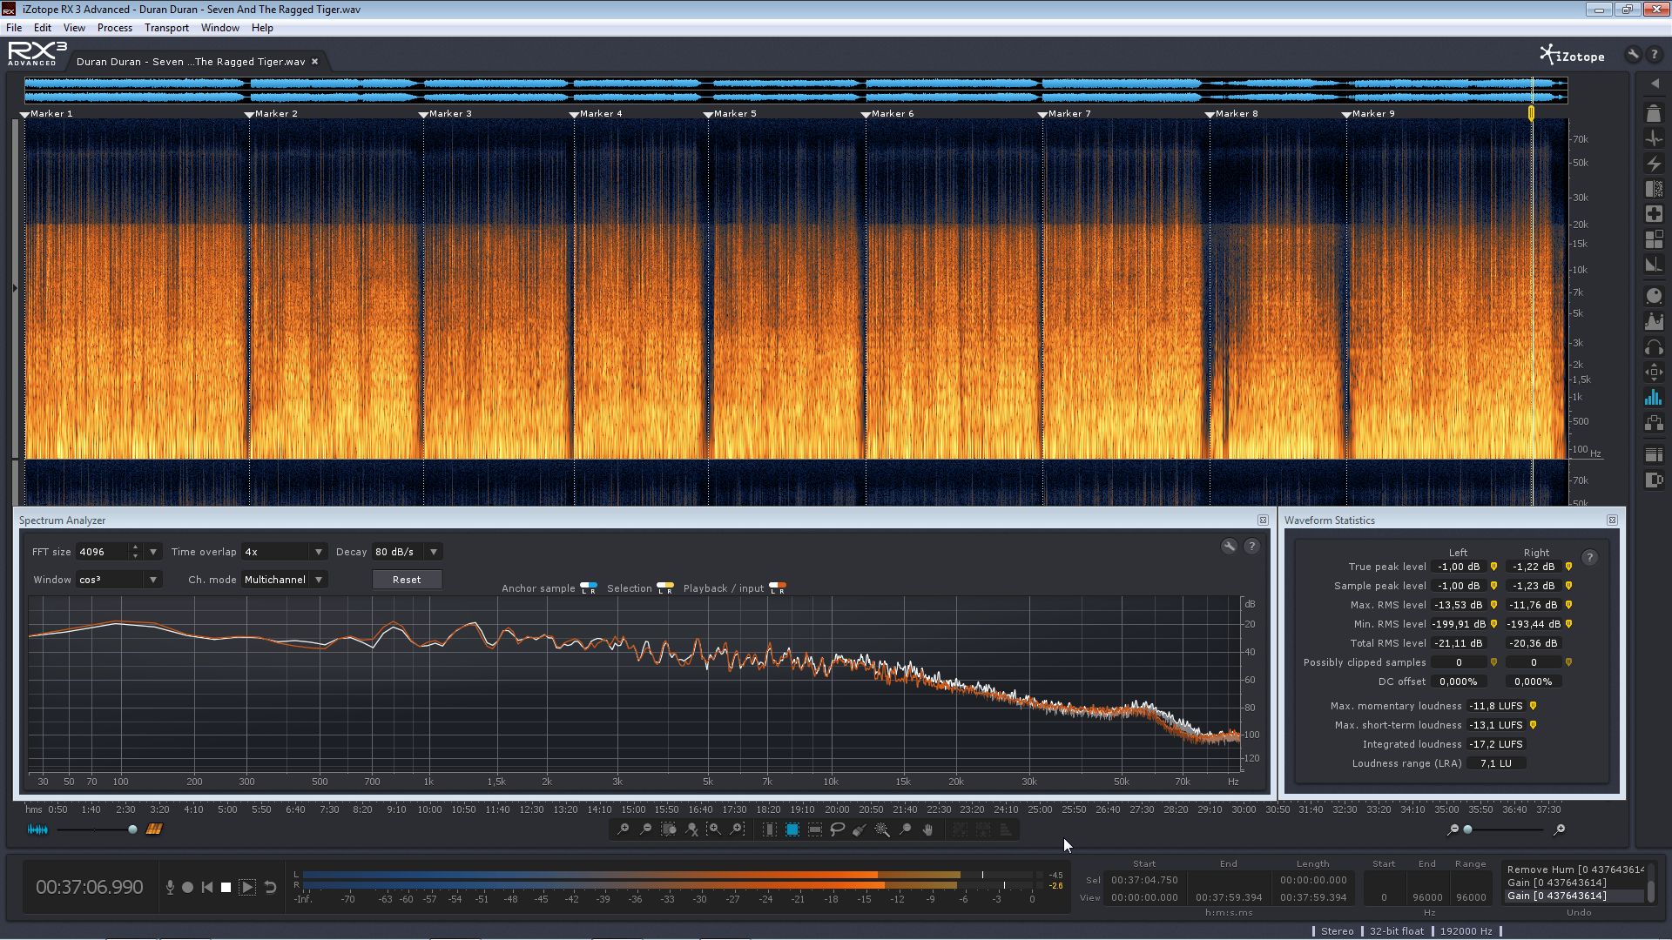Expand the Ch. mode Multichannel dropdown

click(284, 580)
